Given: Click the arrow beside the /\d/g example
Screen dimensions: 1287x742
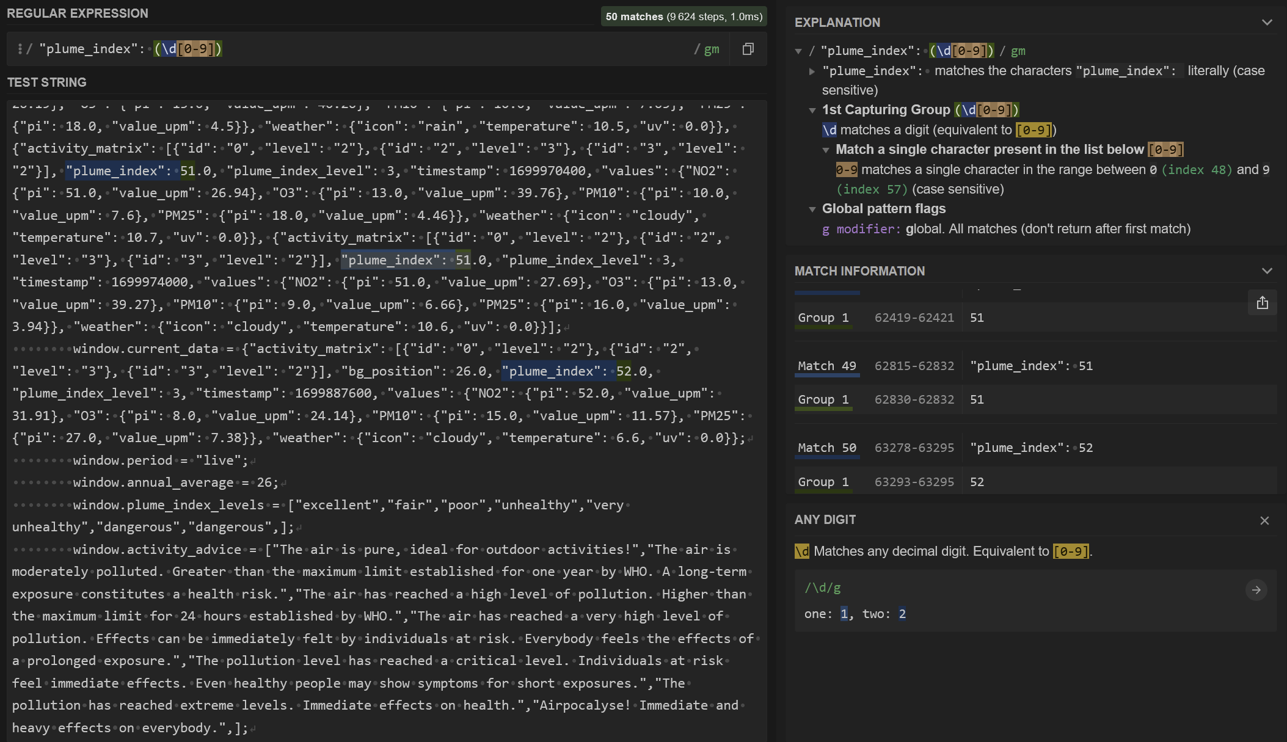Looking at the screenshot, I should 1256,590.
